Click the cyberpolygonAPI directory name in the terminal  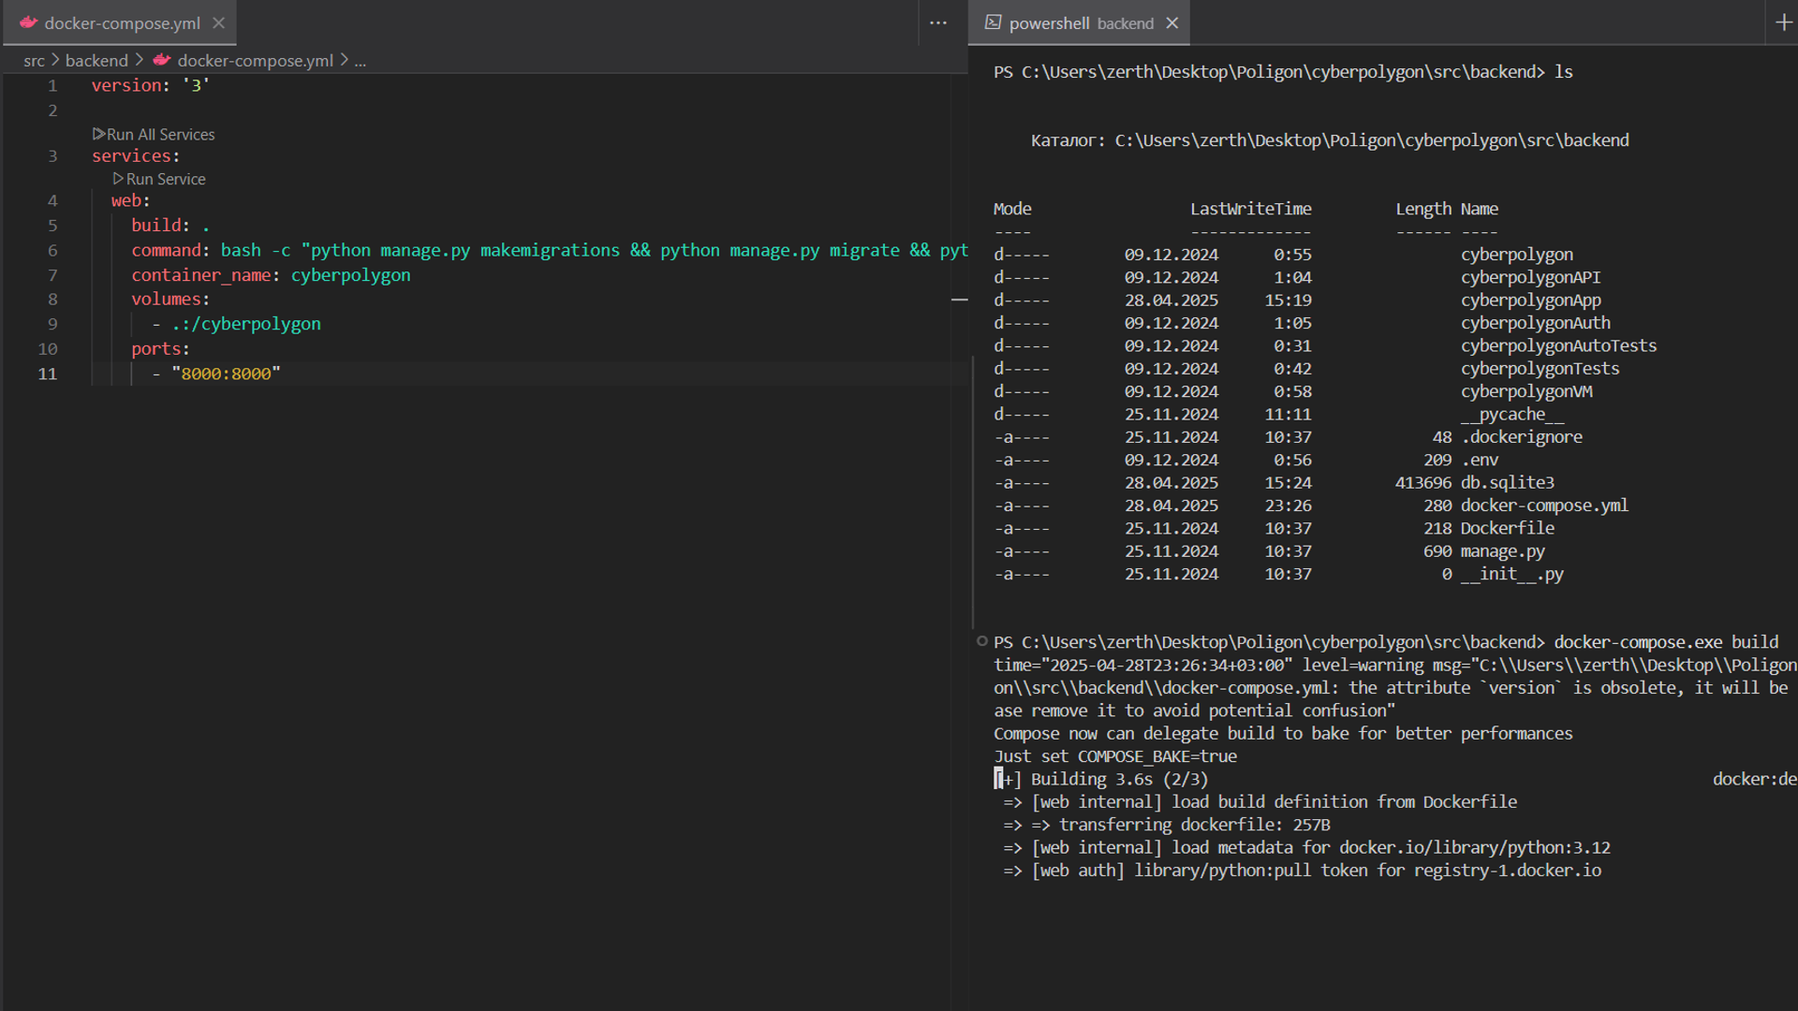[1530, 277]
